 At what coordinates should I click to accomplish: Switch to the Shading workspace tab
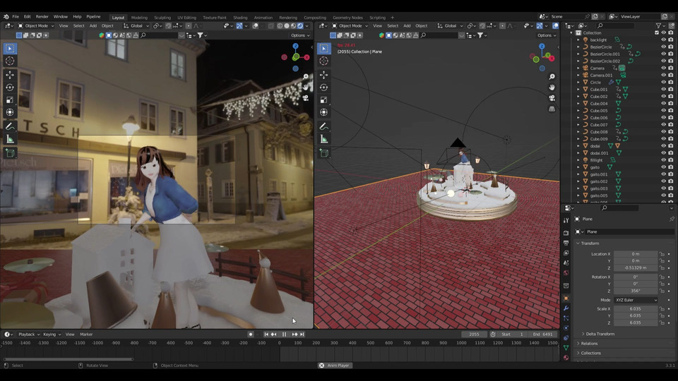pos(240,18)
